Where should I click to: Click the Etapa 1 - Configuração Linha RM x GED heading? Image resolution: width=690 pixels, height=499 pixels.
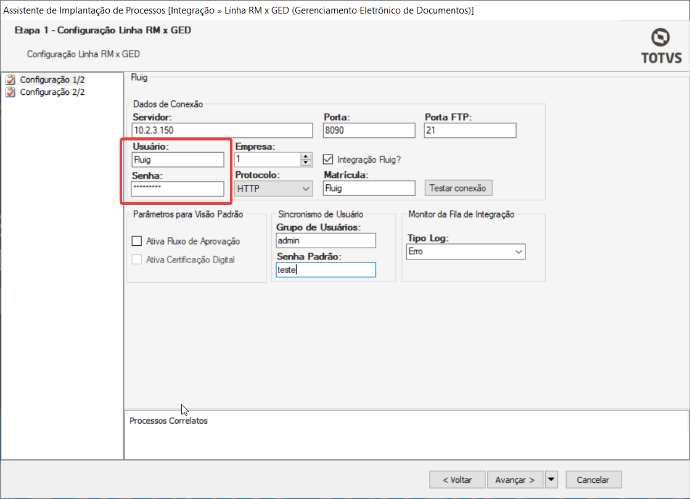pyautogui.click(x=103, y=30)
